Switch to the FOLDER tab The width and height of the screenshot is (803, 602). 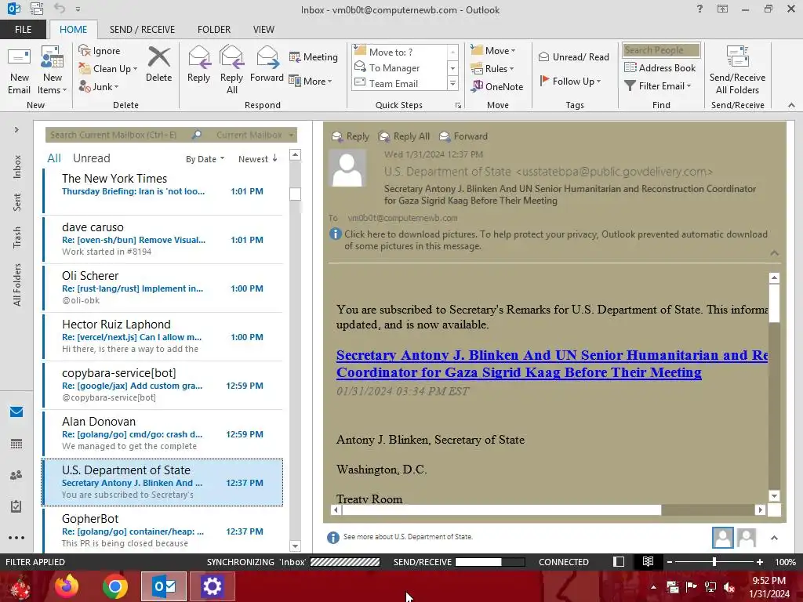click(214, 29)
